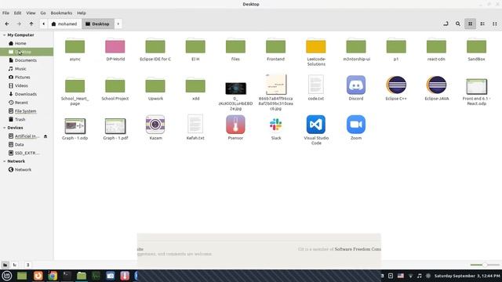Open the Kazam screen recorder icon
Image resolution: width=502 pixels, height=282 pixels.
(x=155, y=125)
